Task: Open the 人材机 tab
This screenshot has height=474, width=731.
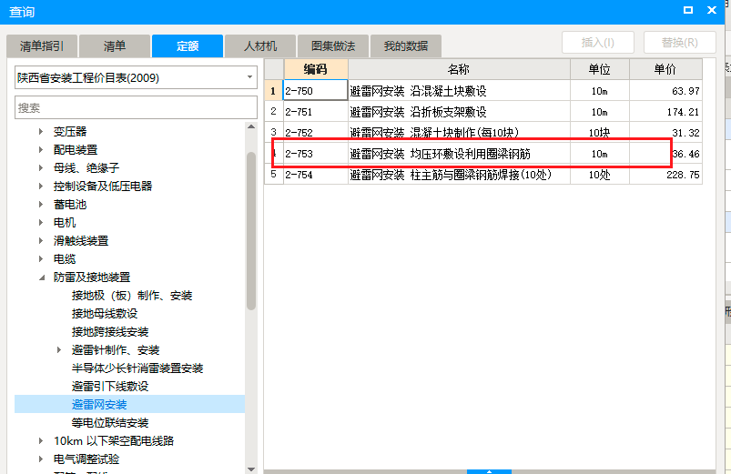Action: (260, 46)
